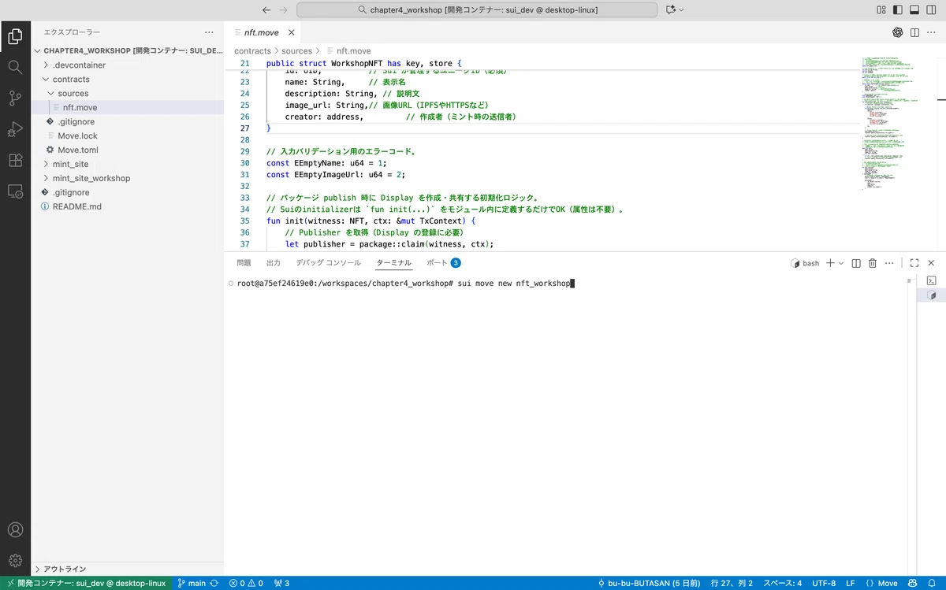Open the Manage gear menu
This screenshot has width=946, height=590.
tap(15, 561)
